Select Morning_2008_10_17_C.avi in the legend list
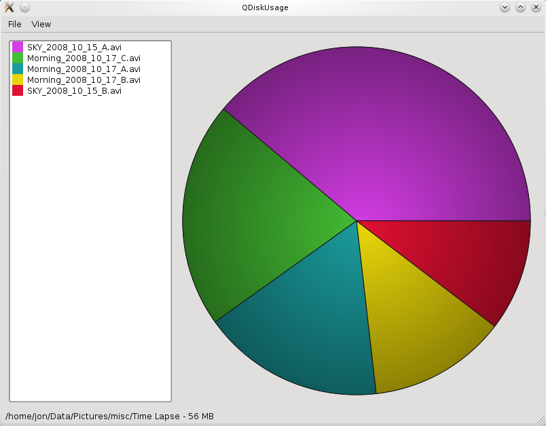546x426 pixels. pos(84,58)
